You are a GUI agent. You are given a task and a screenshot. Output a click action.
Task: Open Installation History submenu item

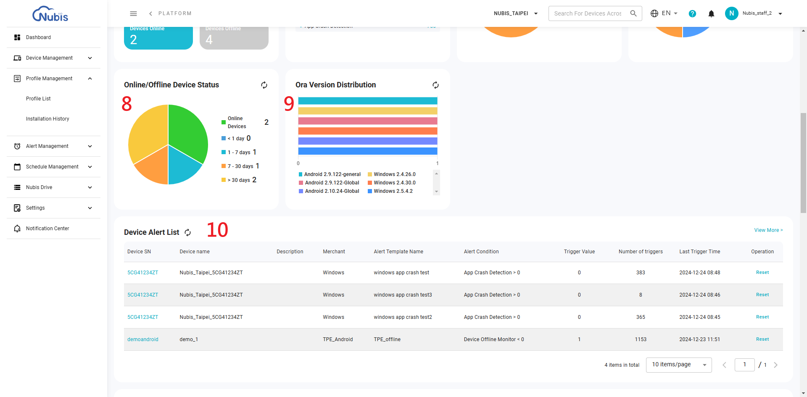click(x=47, y=119)
